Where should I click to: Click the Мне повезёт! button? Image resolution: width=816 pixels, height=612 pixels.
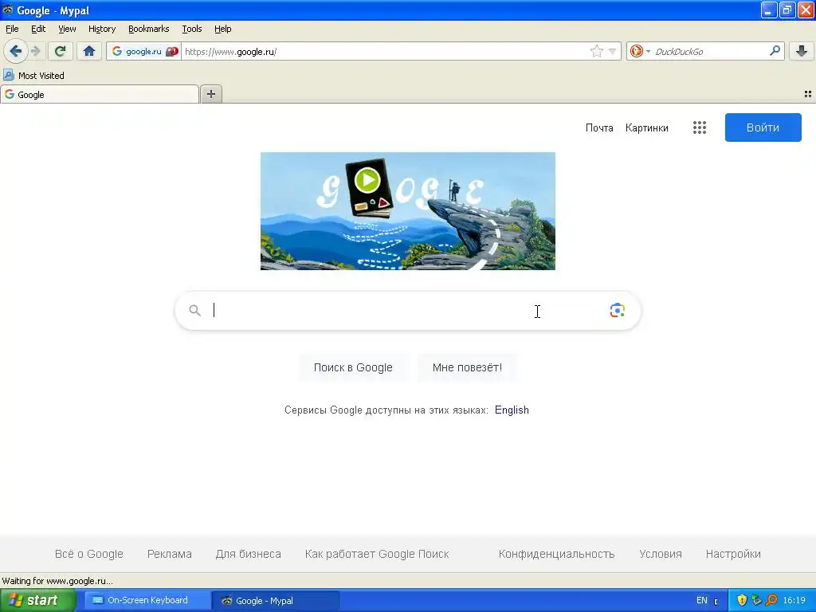point(467,367)
